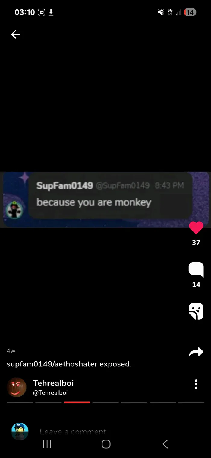Tap the post caption text
211x458 pixels.
click(69, 364)
